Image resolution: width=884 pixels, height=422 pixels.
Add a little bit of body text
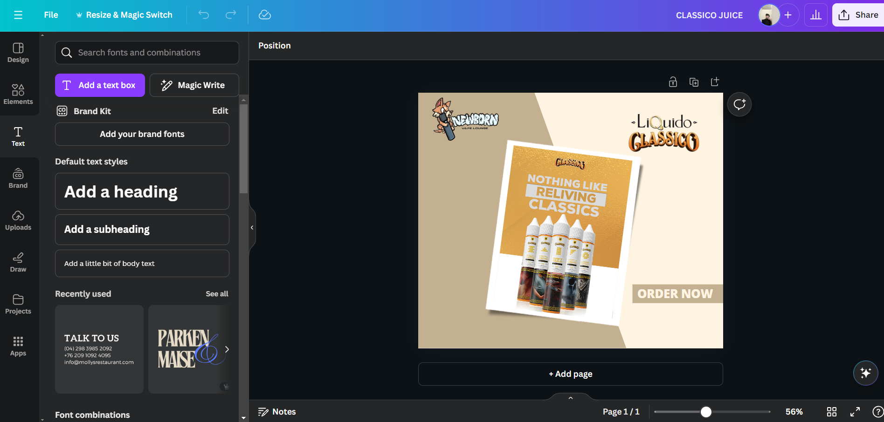(x=142, y=264)
